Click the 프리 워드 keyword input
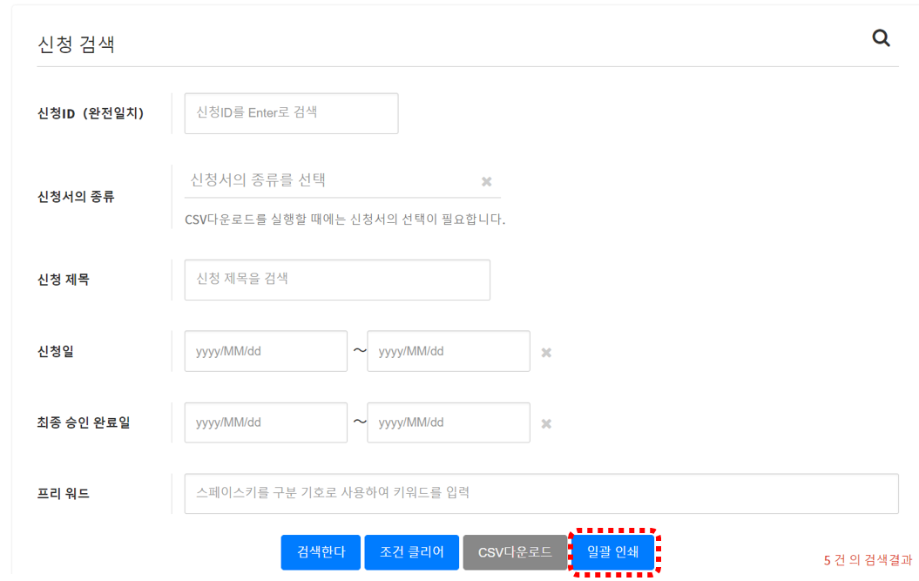Screen dimensions: 919x581 pyautogui.click(x=541, y=494)
